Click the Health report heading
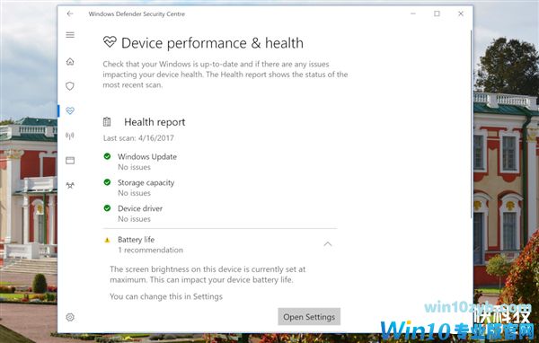 pyautogui.click(x=155, y=122)
